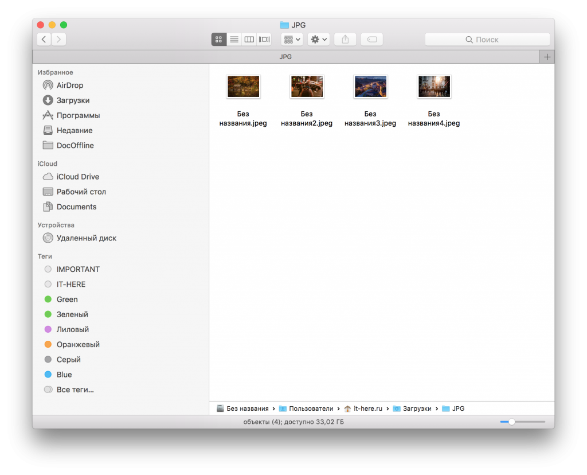Click the Поиск search field
Image resolution: width=587 pixels, height=475 pixels.
click(x=487, y=40)
